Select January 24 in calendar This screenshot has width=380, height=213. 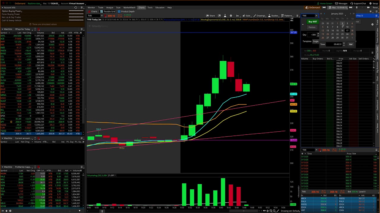[347, 34]
